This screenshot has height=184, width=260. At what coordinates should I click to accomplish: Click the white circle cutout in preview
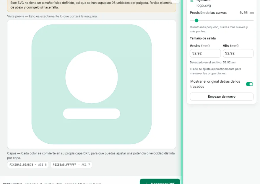point(92,77)
